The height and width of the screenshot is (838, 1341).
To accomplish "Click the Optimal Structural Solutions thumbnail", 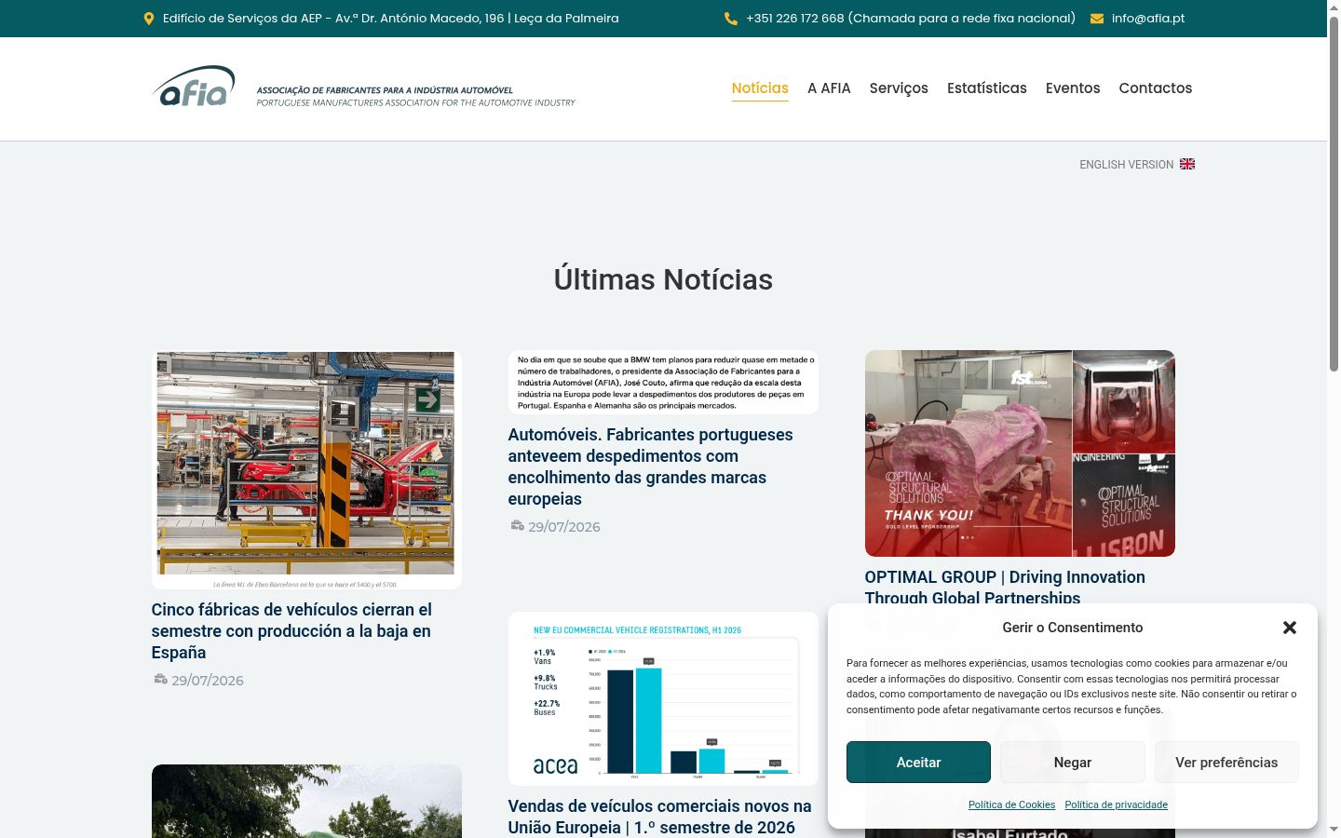I will coord(1020,453).
